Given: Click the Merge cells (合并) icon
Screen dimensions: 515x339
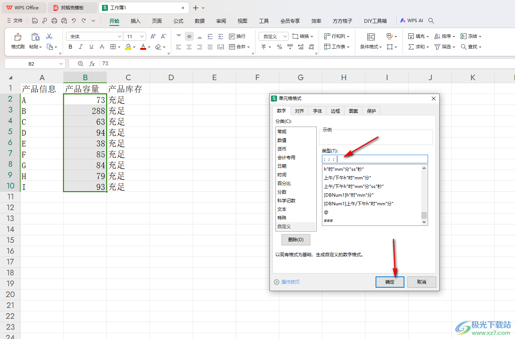Looking at the screenshot, I should click(232, 47).
